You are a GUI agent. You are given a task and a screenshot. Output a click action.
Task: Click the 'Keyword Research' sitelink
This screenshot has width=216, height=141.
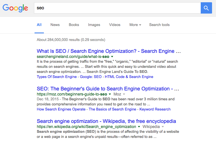(155, 109)
